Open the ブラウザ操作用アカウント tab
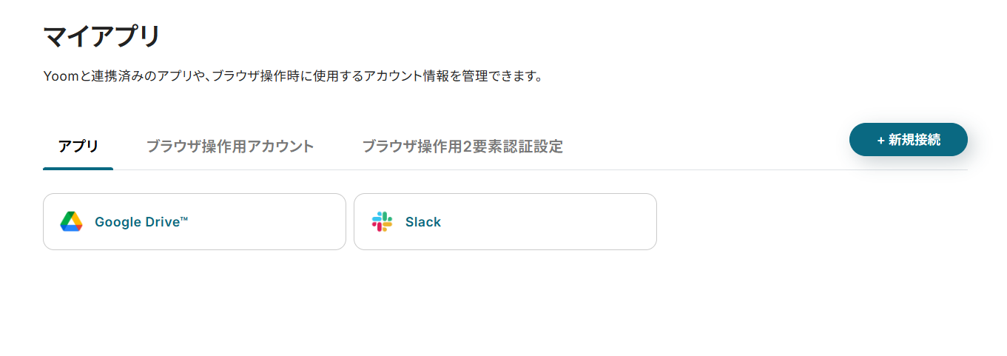 [x=229, y=147]
